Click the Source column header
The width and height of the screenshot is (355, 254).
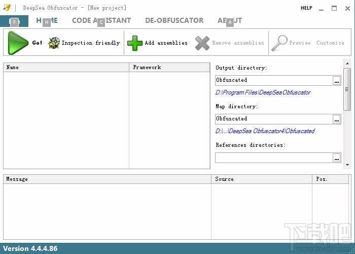(x=262, y=179)
